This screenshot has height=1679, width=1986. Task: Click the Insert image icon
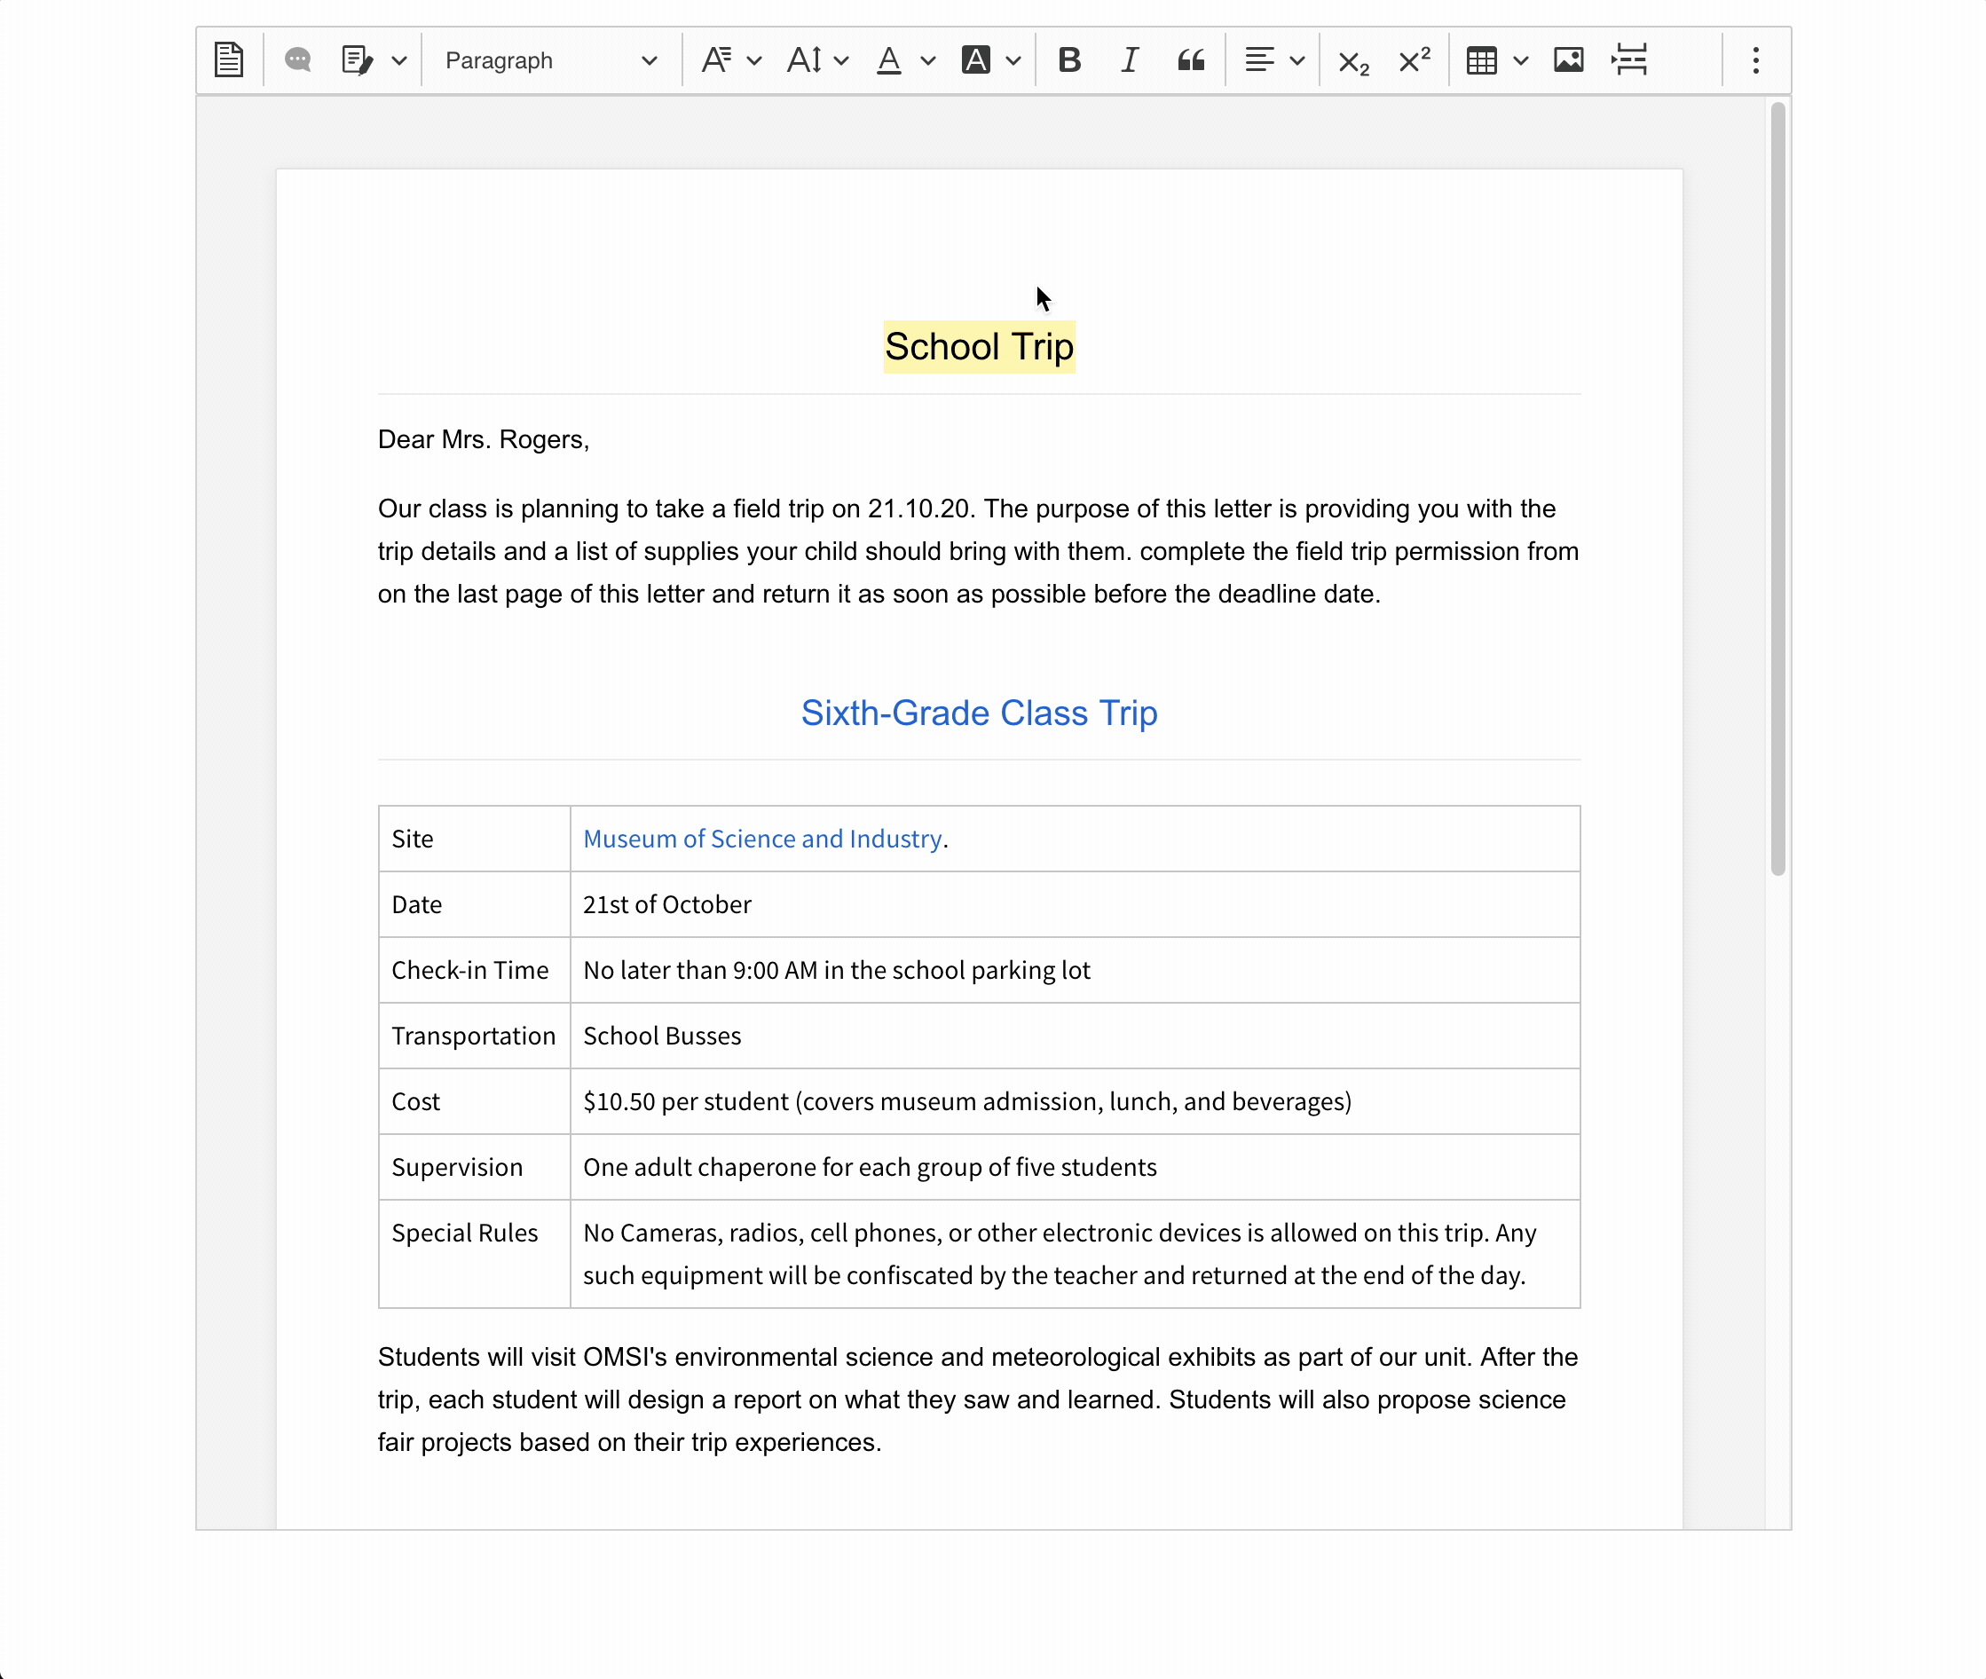[1566, 60]
